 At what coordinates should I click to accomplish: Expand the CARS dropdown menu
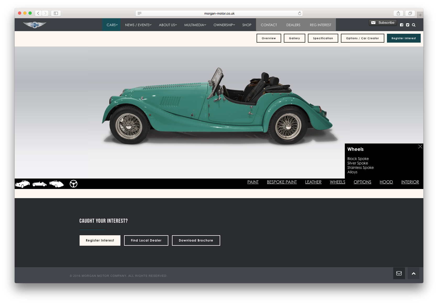point(111,25)
